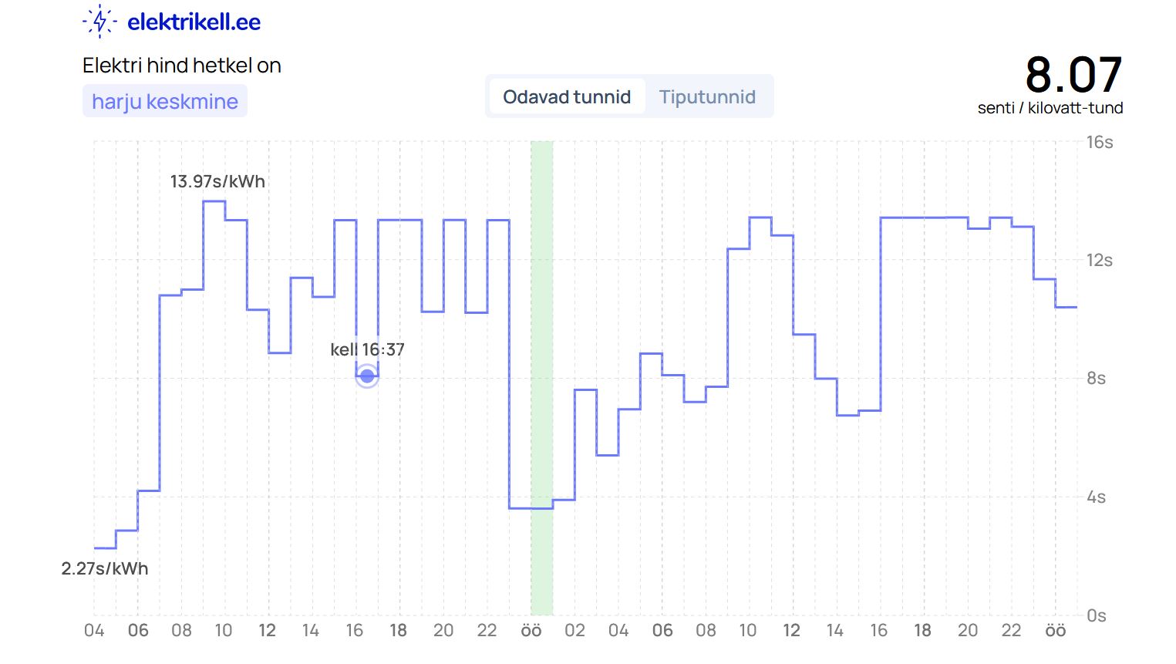Click the "Elektri hind hetkel on" heading

(182, 66)
